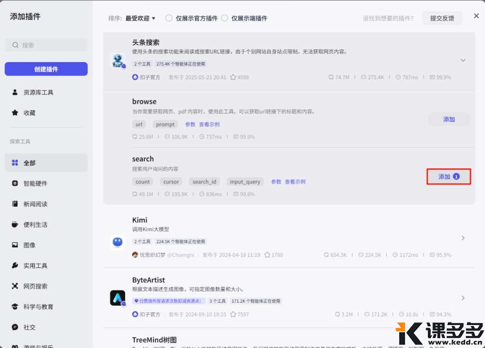
Task: Click the ByteArtist plugin title
Action: (149, 280)
